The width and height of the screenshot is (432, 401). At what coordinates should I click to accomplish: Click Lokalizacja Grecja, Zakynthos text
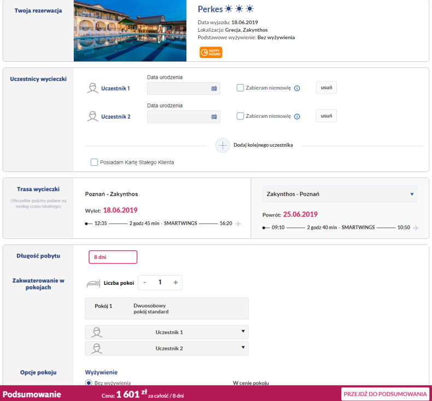click(232, 30)
